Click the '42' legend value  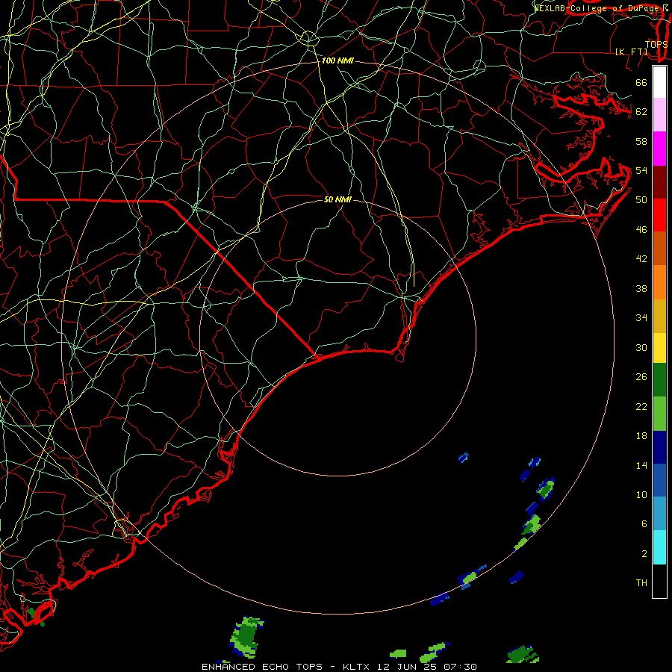pos(641,259)
